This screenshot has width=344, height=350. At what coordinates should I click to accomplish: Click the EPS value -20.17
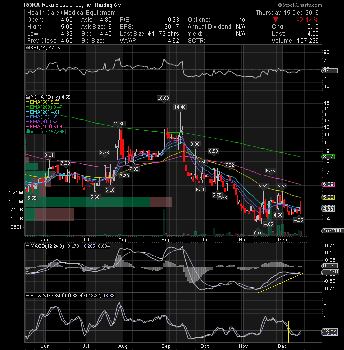coord(170,27)
